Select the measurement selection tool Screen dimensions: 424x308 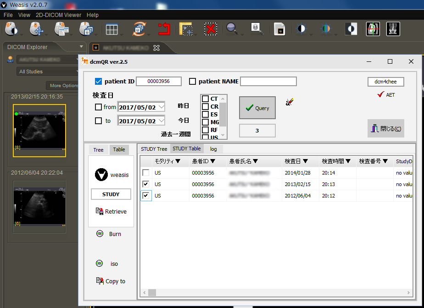click(x=186, y=29)
